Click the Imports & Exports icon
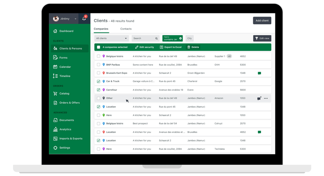The height and width of the screenshot is (176, 324). (55, 138)
